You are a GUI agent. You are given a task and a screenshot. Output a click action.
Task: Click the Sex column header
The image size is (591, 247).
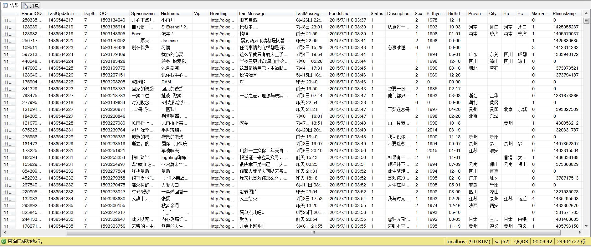(x=419, y=13)
